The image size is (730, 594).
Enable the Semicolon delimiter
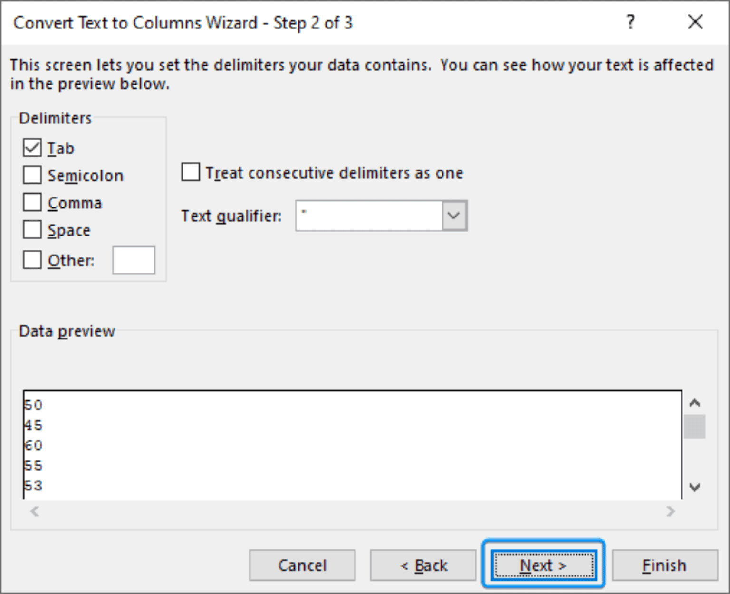[32, 175]
